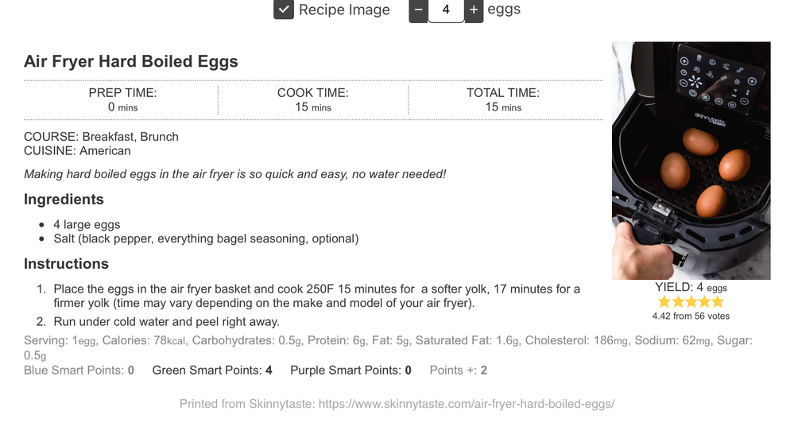
Task: Click the air fryer recipe photo
Action: (x=691, y=161)
